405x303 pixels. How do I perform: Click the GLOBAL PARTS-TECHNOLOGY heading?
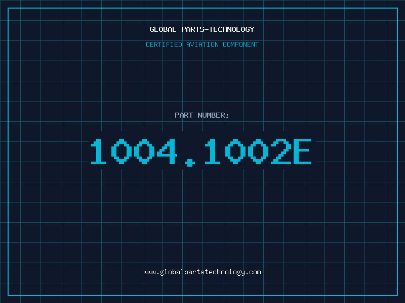point(202,29)
